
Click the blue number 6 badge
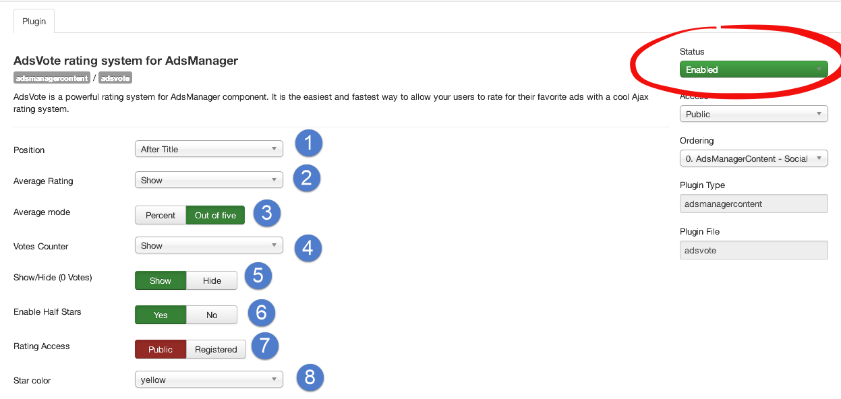coord(261,312)
